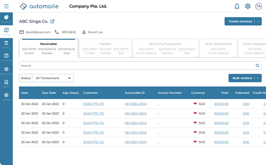Image resolution: width=266 pixels, height=165 pixels.
Task: Sort by Invoice Number column header
Action: (170, 93)
